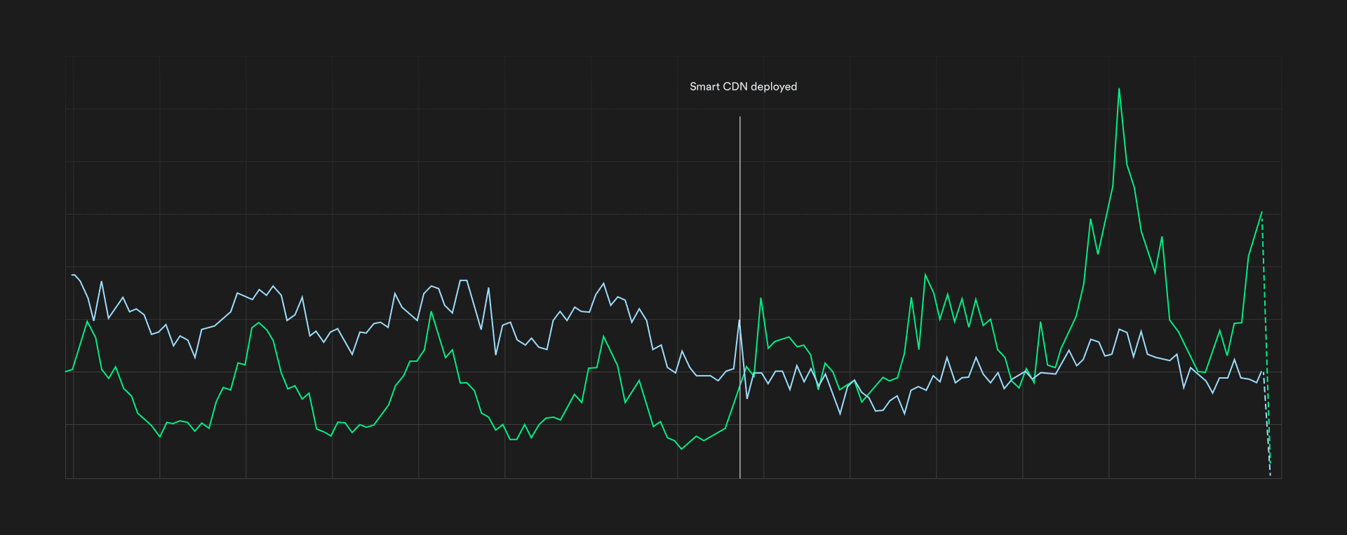This screenshot has height=535, width=1347.
Task: Click the top end of the deployment marker
Action: pyautogui.click(x=739, y=118)
